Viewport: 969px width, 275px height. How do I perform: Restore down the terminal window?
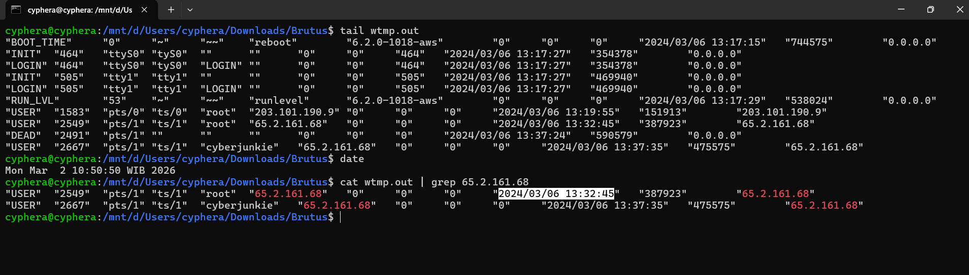coord(930,10)
